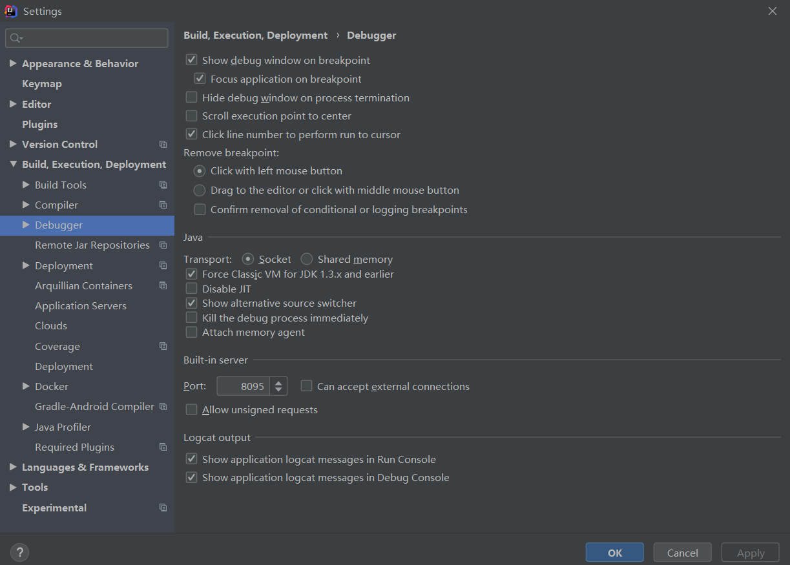Click the OK button

(x=614, y=552)
